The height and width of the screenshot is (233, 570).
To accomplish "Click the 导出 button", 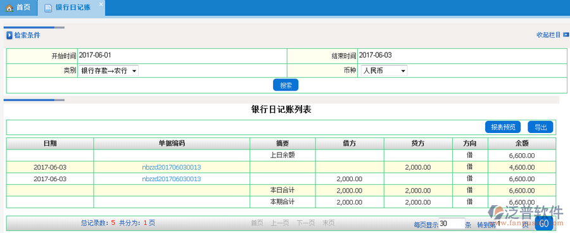I will [x=541, y=127].
